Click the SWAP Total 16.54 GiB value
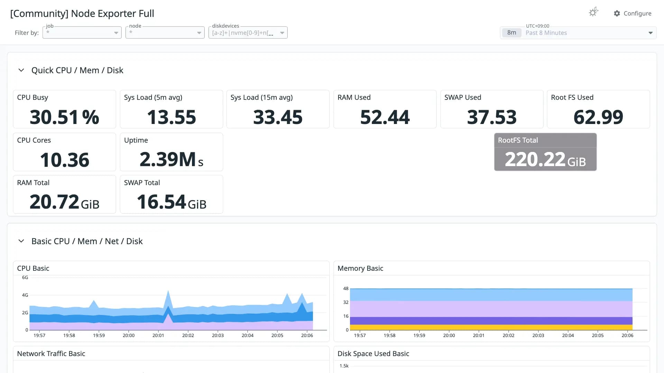The height and width of the screenshot is (373, 664). click(x=171, y=202)
